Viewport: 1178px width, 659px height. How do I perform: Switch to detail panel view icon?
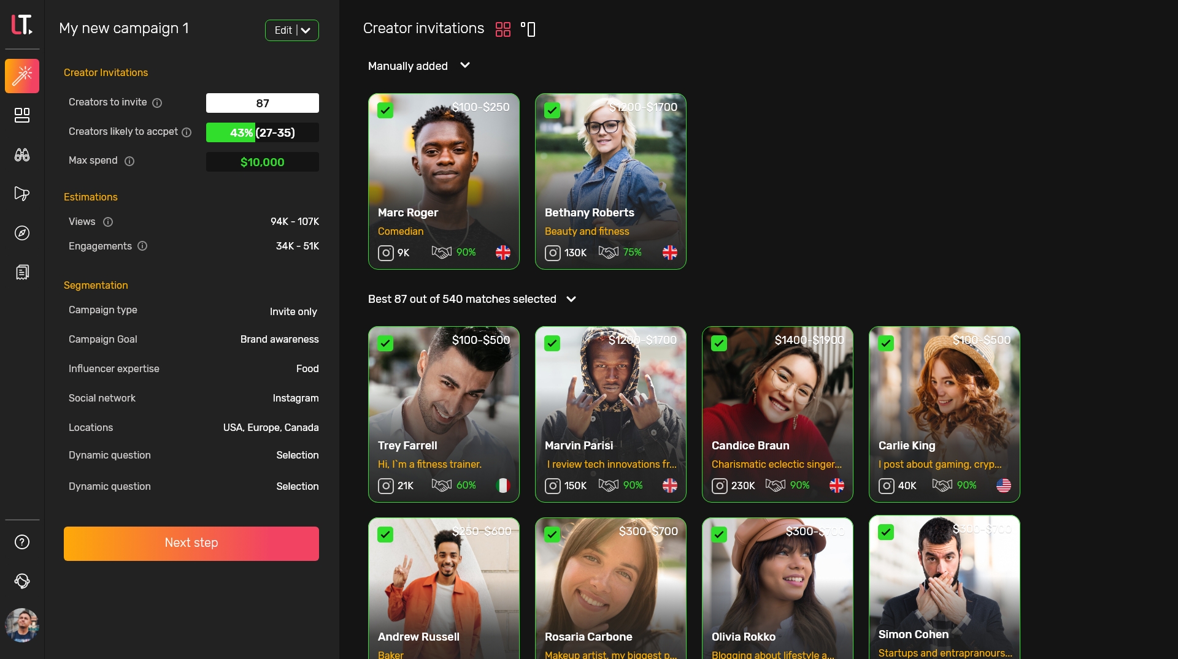pos(528,29)
